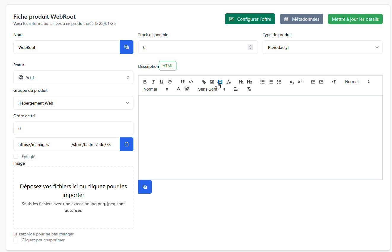Insert a link via the toolbar
This screenshot has height=252, width=392.
[204, 82]
